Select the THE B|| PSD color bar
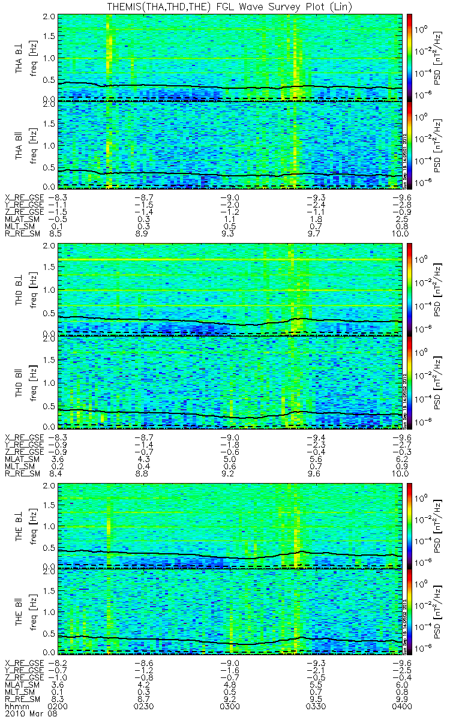The image size is (450, 720). (x=409, y=611)
